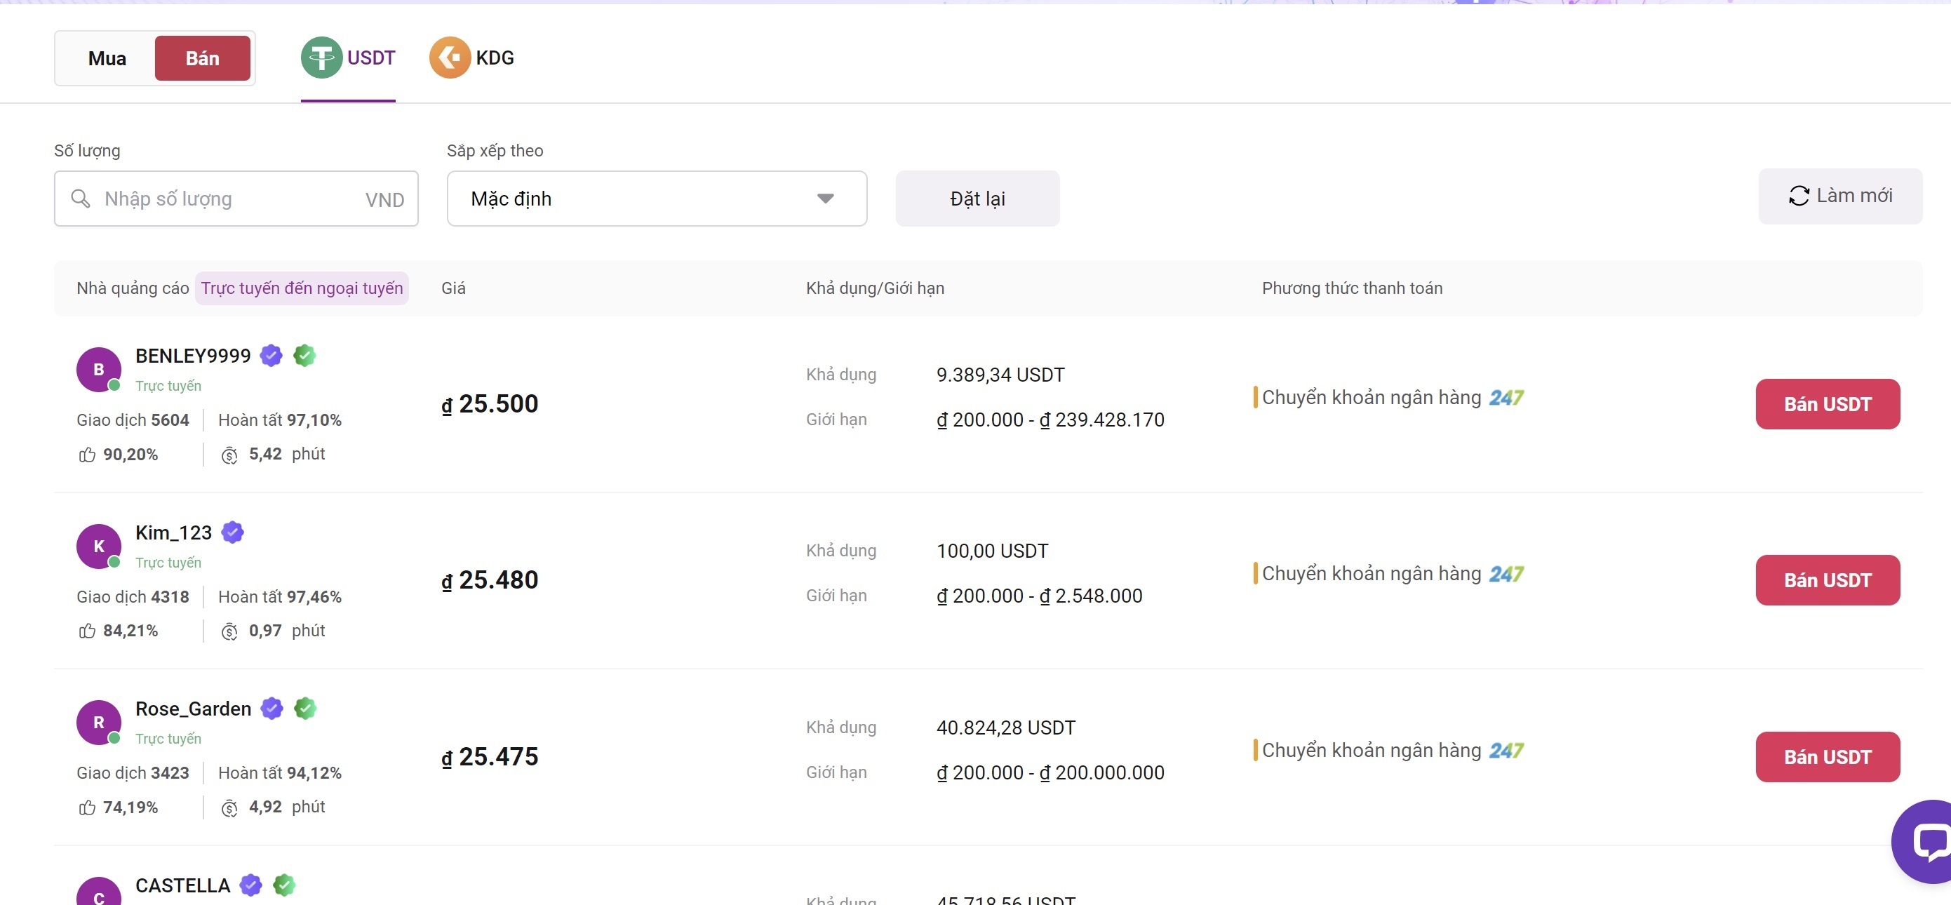Click the Phương thức thanh toán column header
This screenshot has width=1951, height=905.
pyautogui.click(x=1352, y=288)
